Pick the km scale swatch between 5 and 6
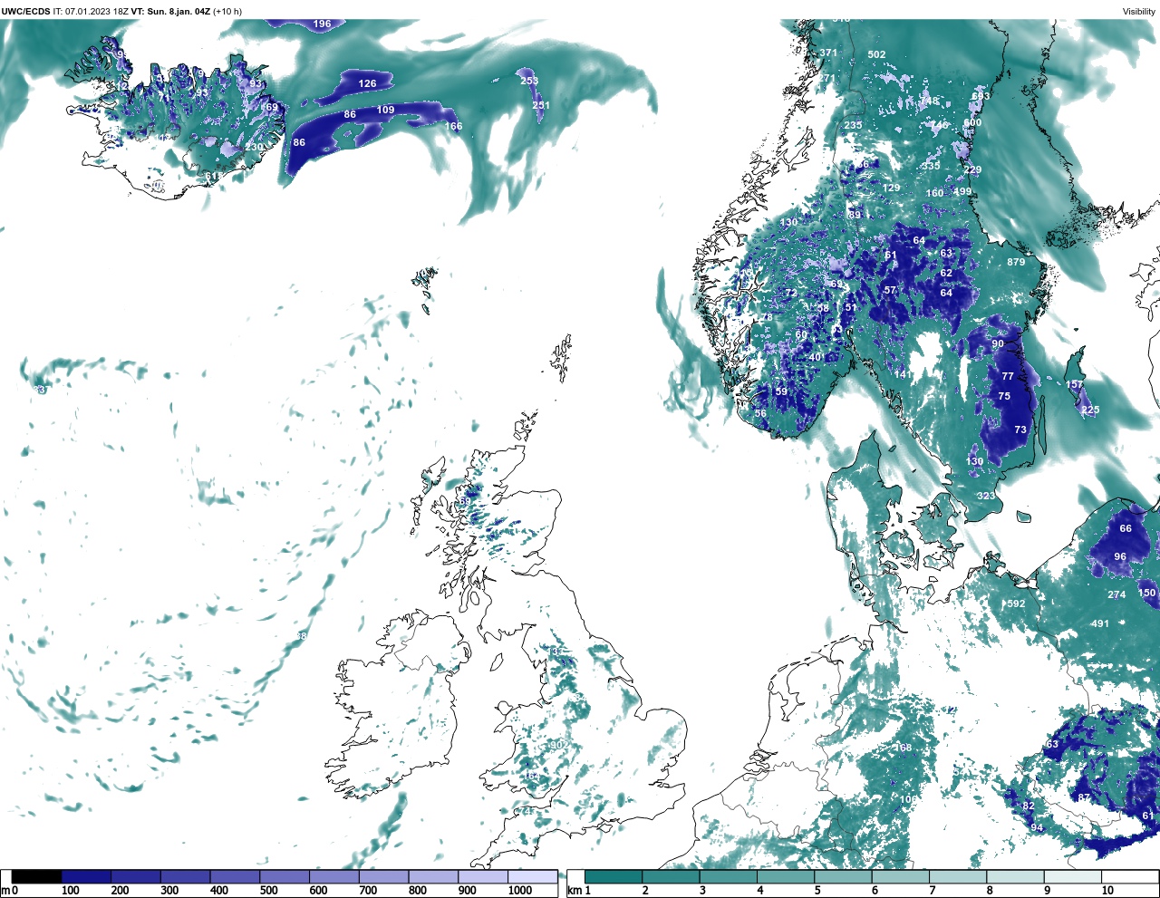The image size is (1160, 898). click(x=843, y=876)
